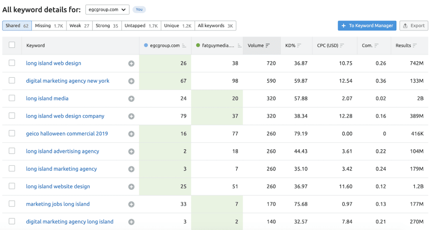Click the green dot by fatguymedia column

point(198,45)
